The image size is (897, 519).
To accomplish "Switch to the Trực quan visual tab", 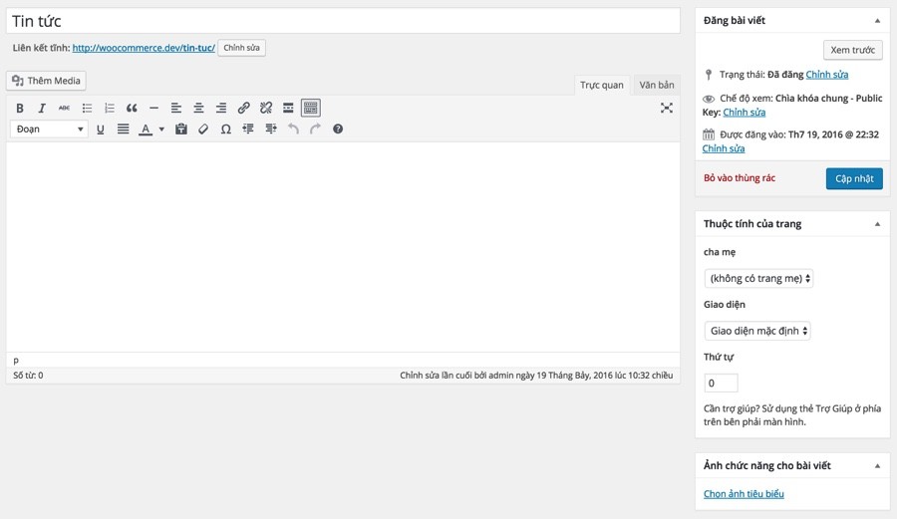I will click(602, 85).
